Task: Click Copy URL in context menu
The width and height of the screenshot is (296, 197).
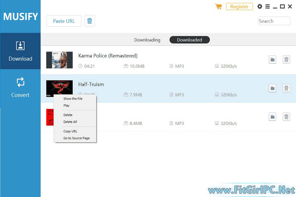Action: tap(70, 131)
